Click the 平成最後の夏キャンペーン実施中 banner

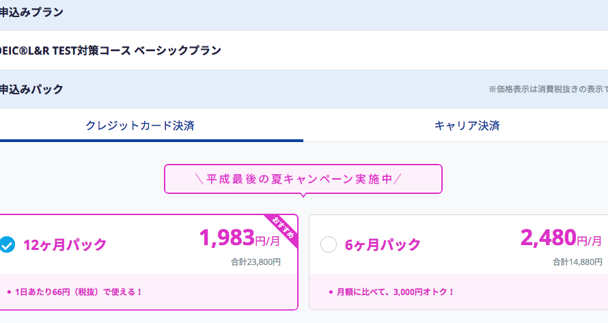[303, 179]
